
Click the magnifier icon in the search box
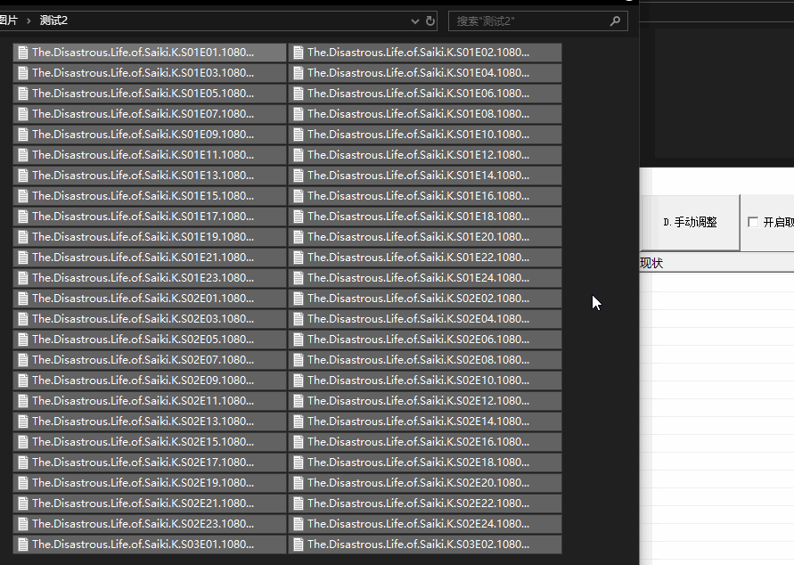615,20
